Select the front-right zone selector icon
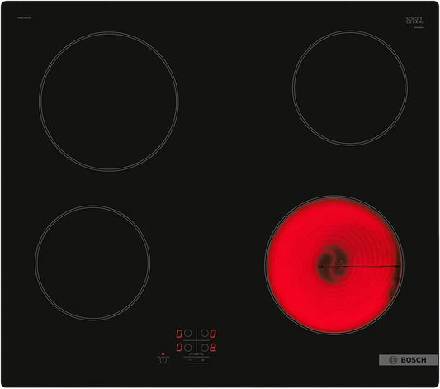Viewport: 440px width, 389px height. click(x=205, y=348)
